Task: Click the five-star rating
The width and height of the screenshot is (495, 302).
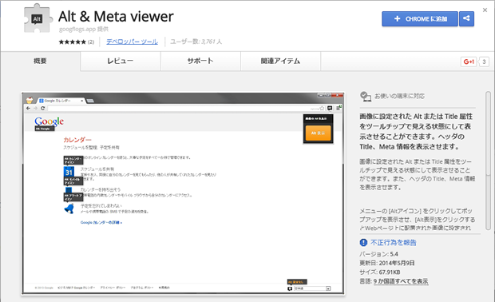Action: pos(73,42)
